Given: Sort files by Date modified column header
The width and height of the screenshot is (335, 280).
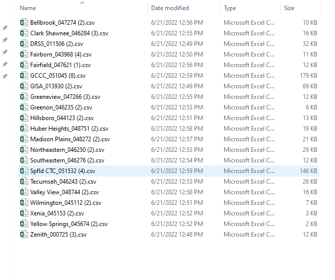Looking at the screenshot, I should 170,8.
